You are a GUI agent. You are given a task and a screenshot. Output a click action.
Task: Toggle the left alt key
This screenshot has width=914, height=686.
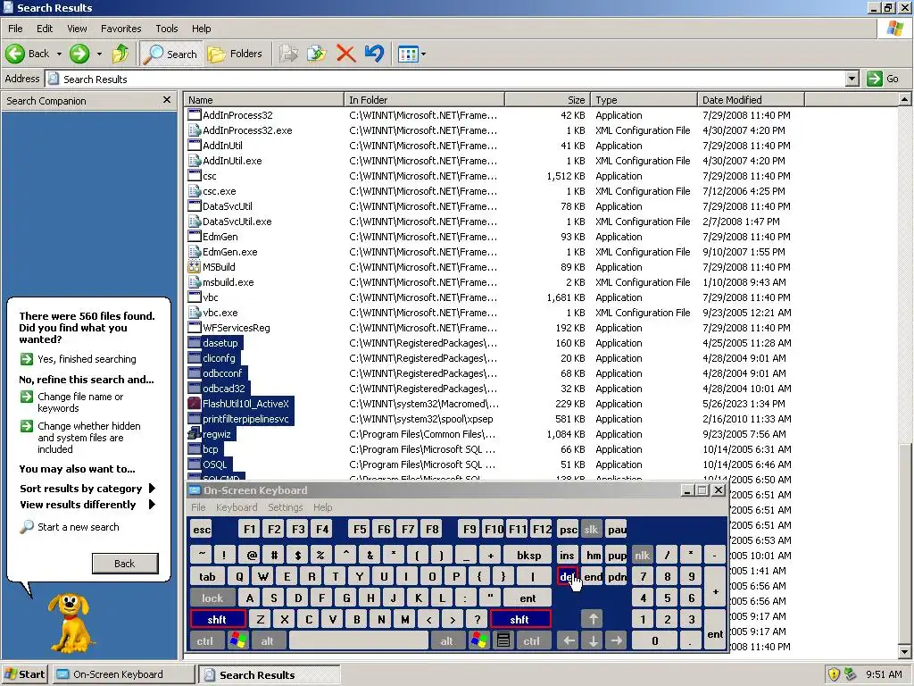(x=267, y=641)
